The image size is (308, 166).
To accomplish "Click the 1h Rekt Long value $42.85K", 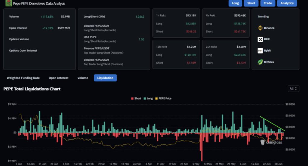I will point(191,24).
